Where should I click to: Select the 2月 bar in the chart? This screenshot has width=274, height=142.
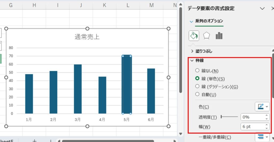[53, 92]
